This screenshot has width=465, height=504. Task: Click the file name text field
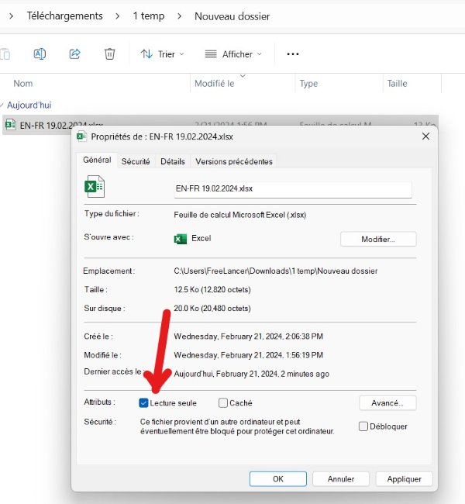click(x=292, y=188)
